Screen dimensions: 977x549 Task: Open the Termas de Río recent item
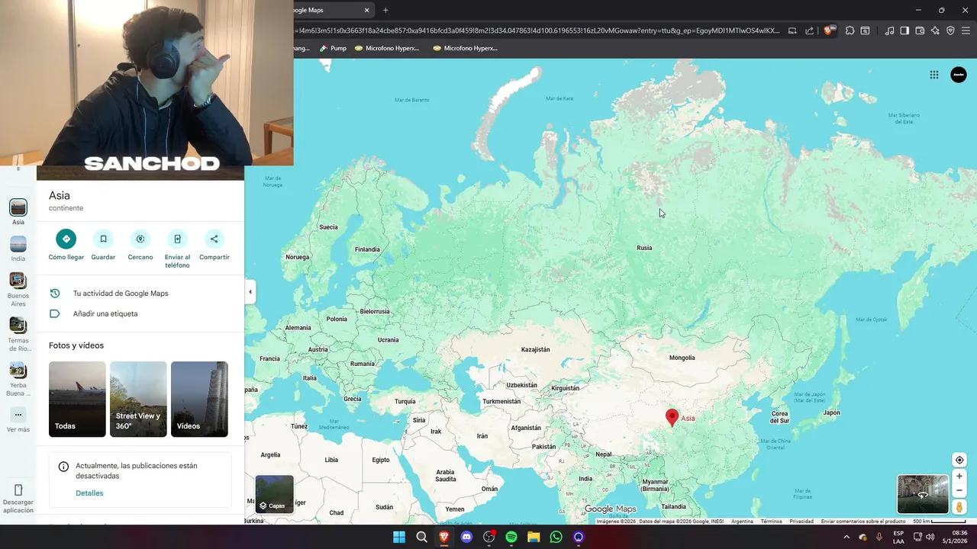point(18,335)
